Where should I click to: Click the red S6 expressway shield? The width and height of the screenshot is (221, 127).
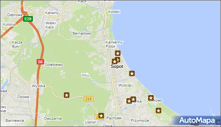click(40, 62)
